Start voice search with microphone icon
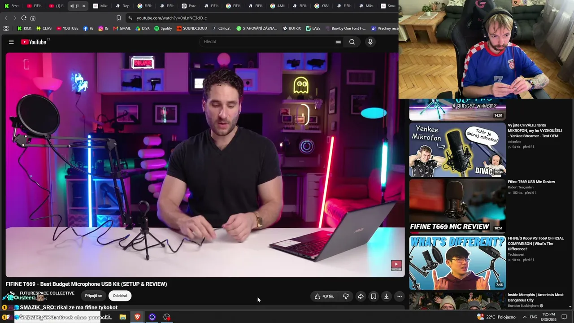The height and width of the screenshot is (323, 574). [370, 42]
